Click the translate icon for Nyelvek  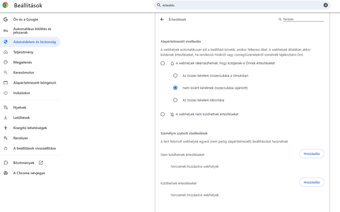(6, 107)
